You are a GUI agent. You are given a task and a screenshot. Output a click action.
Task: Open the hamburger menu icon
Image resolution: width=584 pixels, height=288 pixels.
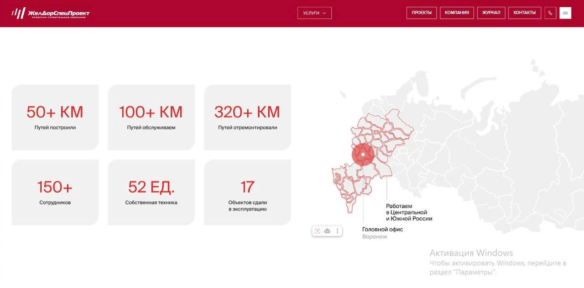565,13
